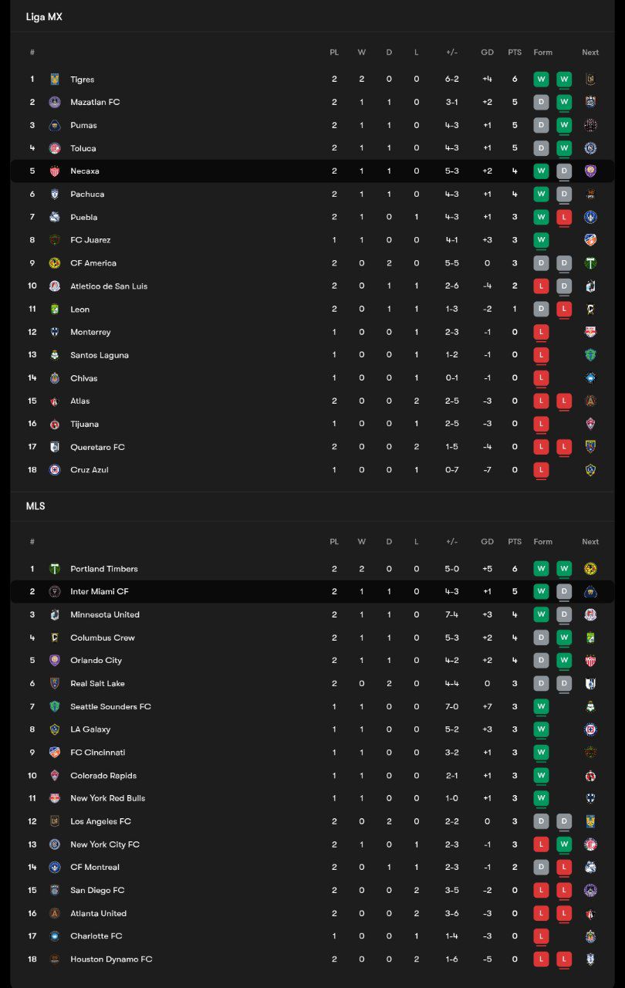625x988 pixels.
Task: Click the crest beside Inter Miami CF name
Action: pos(55,592)
